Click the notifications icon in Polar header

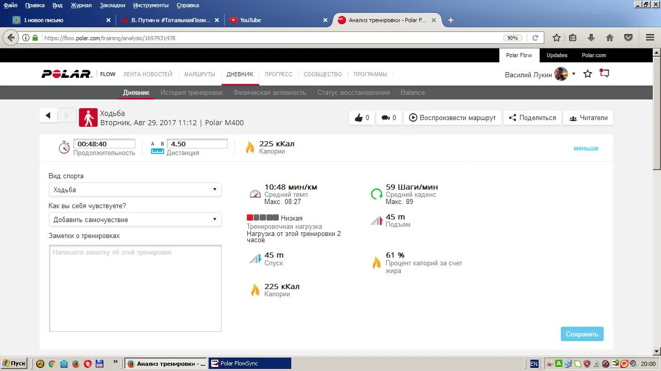[604, 74]
